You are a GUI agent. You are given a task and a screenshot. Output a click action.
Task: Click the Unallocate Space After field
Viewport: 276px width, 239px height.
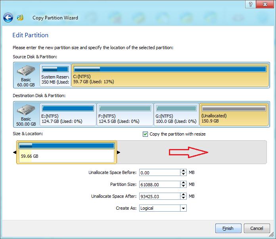click(159, 196)
